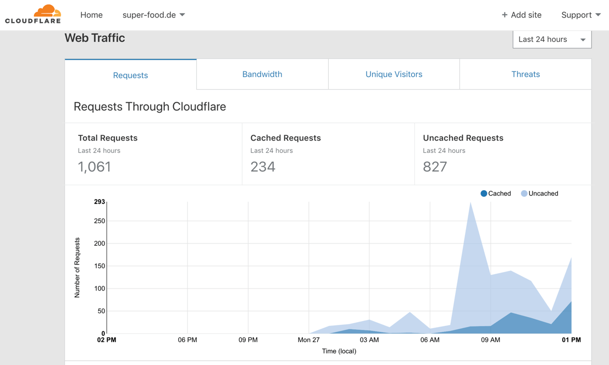Open the Last 24 hours time range selector
The image size is (609, 365).
click(551, 40)
